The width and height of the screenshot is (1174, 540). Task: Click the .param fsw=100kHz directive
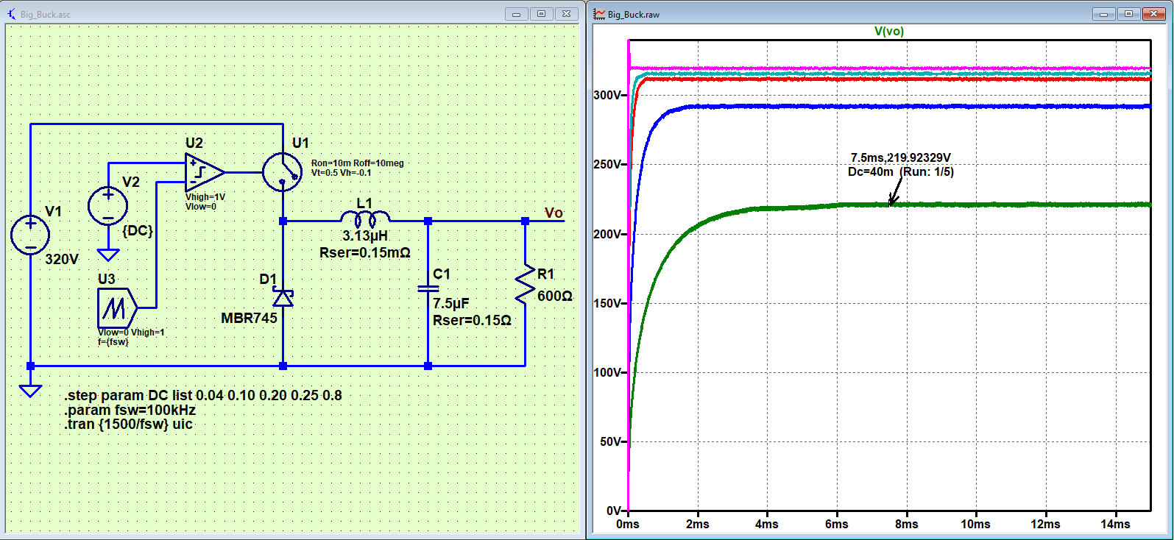coord(130,410)
